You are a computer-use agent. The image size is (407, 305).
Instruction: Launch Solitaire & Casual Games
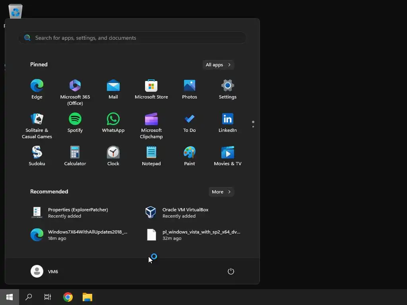point(37,126)
